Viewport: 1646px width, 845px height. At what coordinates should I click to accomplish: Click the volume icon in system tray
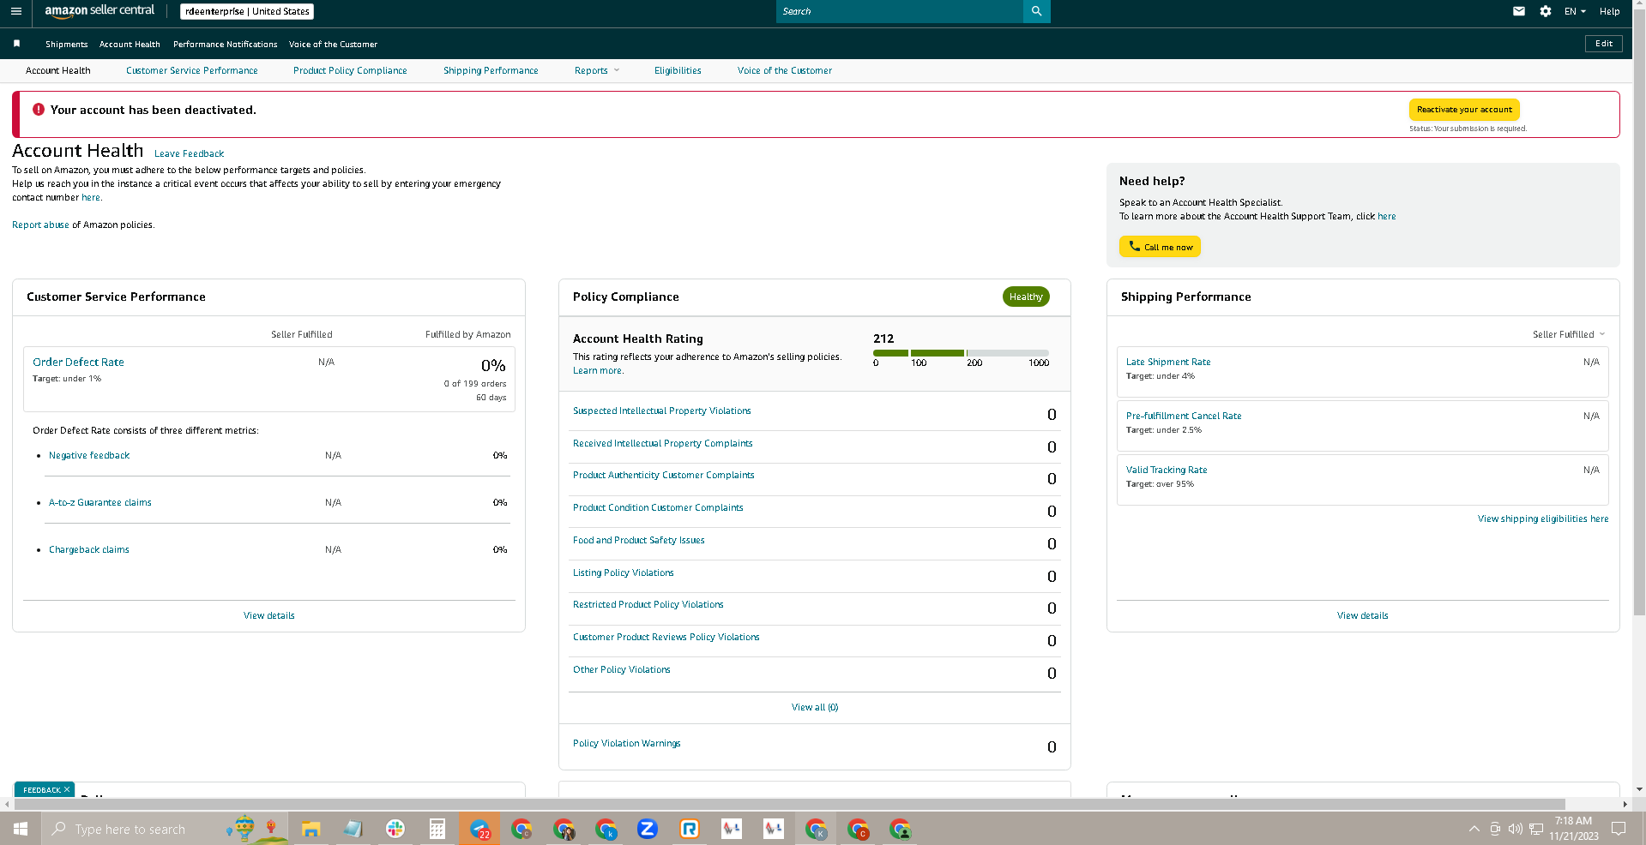(1515, 829)
